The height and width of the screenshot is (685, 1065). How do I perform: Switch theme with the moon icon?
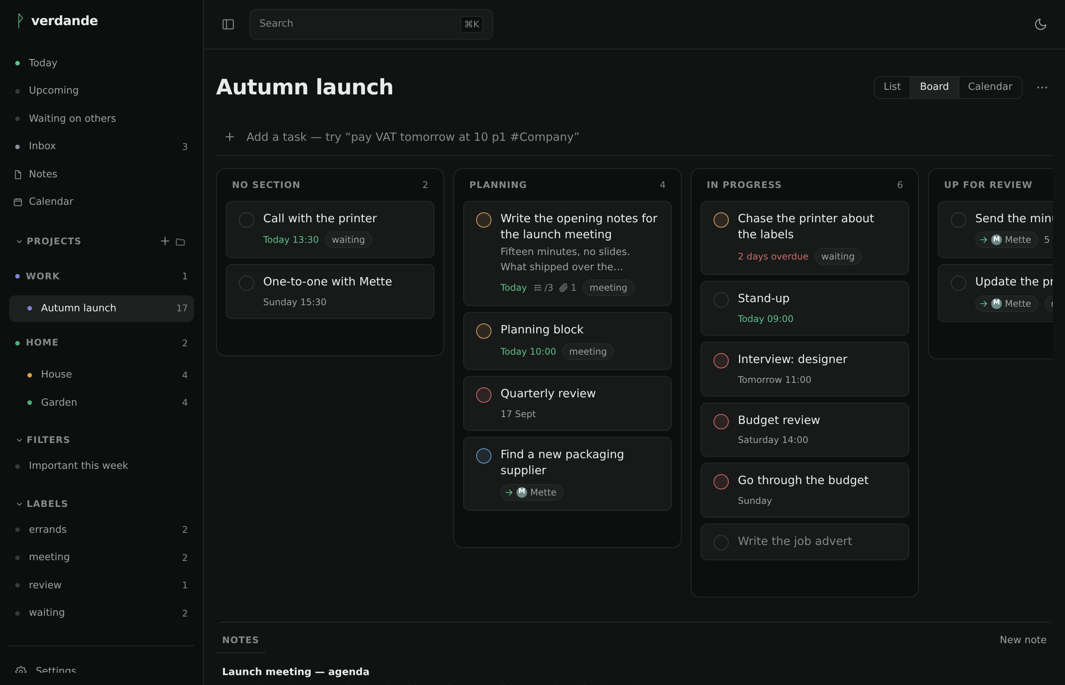click(x=1040, y=24)
